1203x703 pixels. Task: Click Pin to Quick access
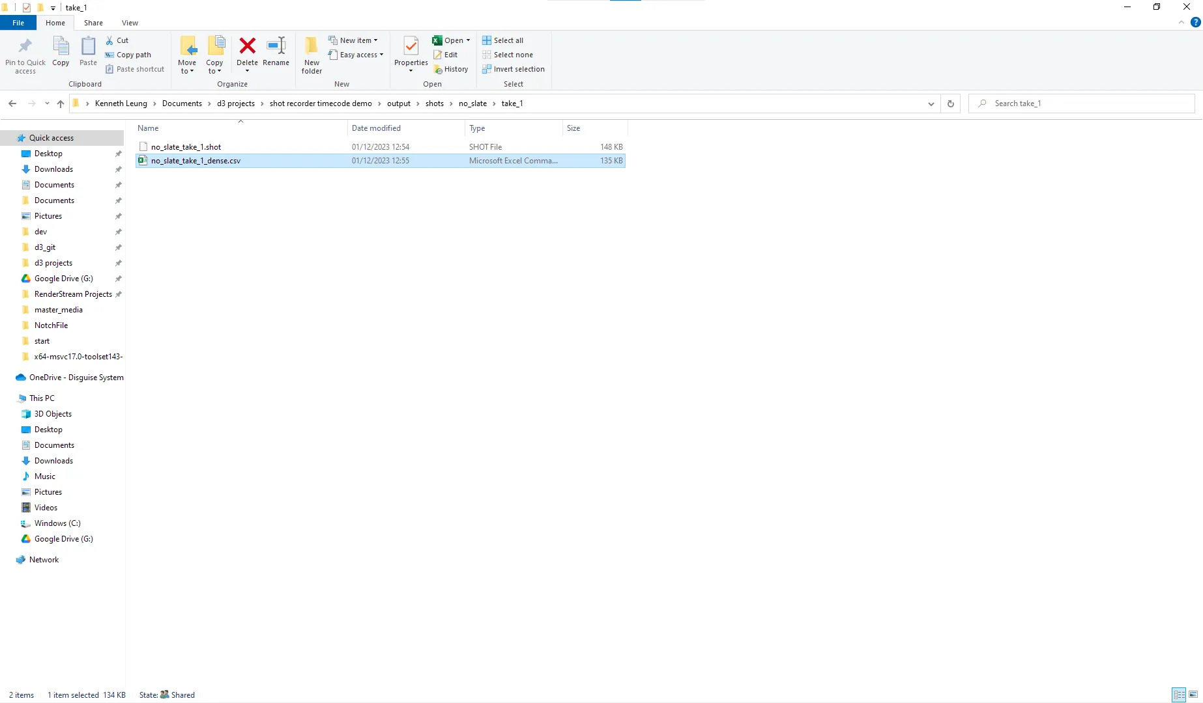coord(25,55)
